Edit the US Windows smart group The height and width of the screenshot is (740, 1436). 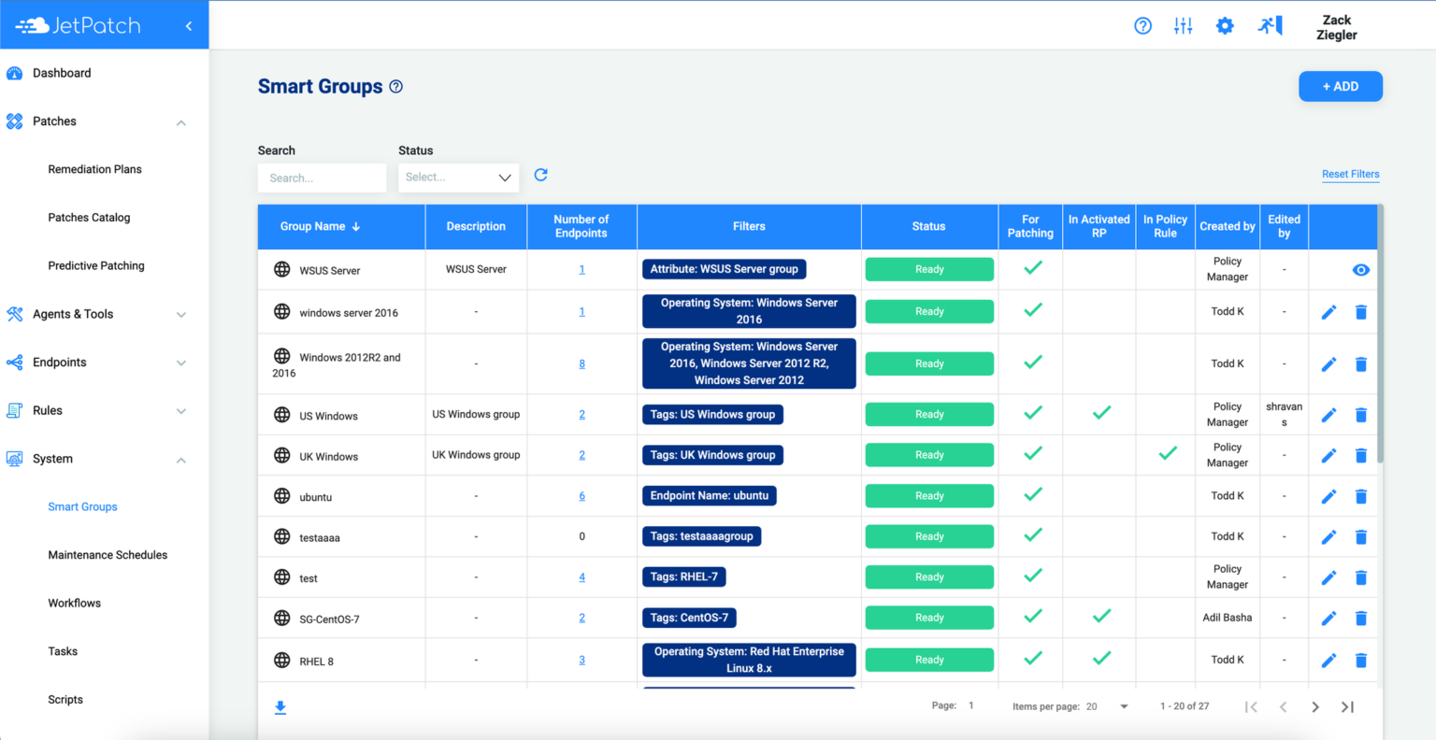tap(1328, 414)
